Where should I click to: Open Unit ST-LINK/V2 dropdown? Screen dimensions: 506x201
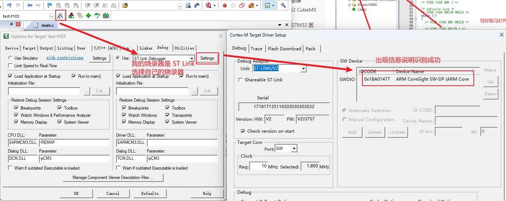pyautogui.click(x=303, y=68)
